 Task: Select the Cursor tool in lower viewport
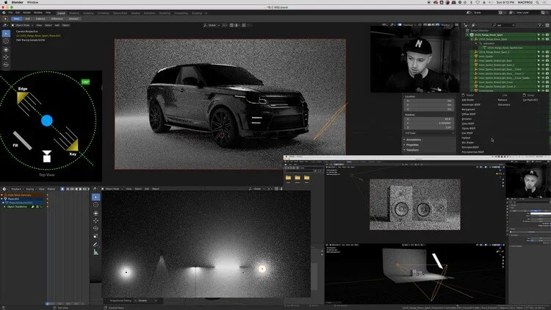pyautogui.click(x=96, y=205)
